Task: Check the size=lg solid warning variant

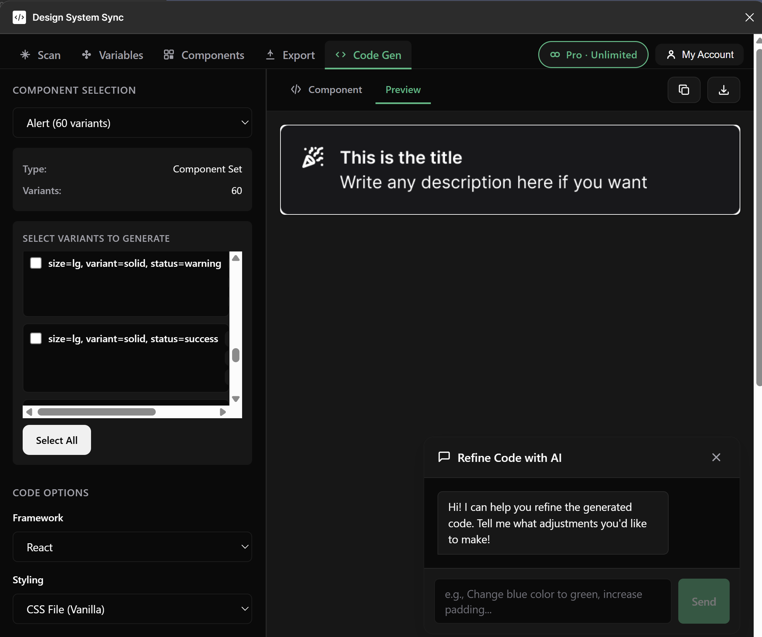Action: click(36, 263)
